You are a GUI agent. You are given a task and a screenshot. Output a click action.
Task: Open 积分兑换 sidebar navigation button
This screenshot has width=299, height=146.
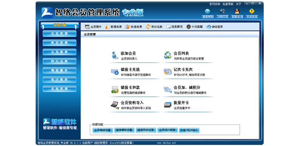60,61
